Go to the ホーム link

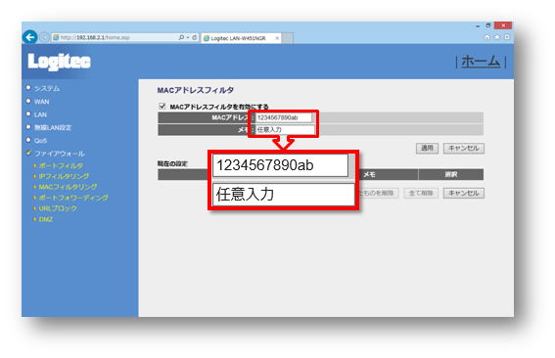click(481, 62)
